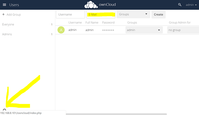
Task: Click the admin full name cell
Action: coord(89,30)
